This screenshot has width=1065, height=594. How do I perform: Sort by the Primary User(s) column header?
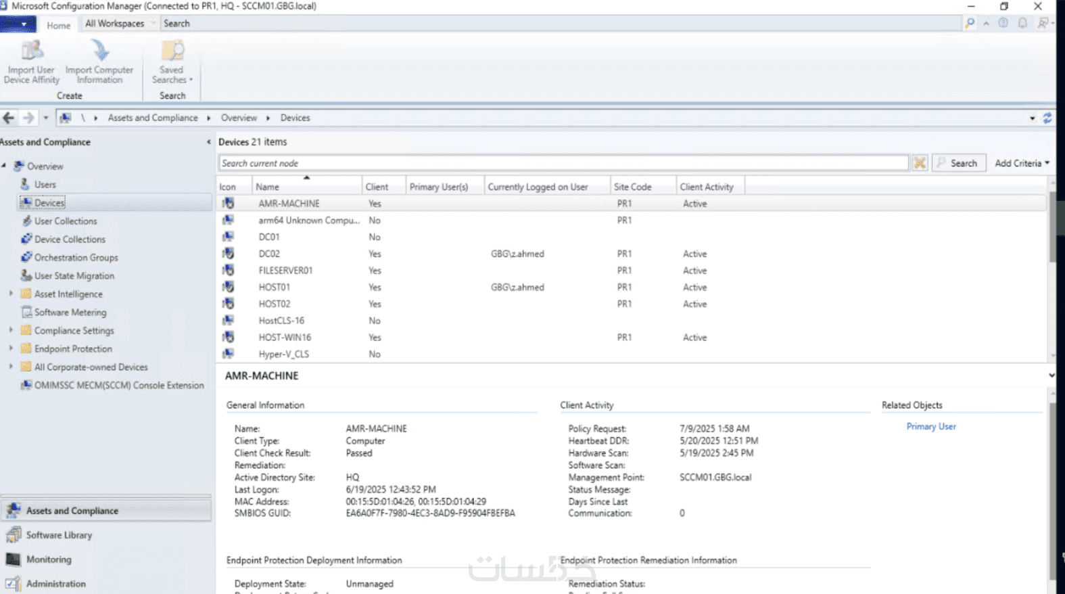[x=445, y=187]
